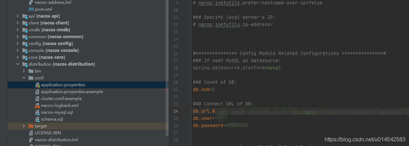This screenshot has height=146, width=409.
Task: Click the nacos-distribution.iml file icon
Action: tap(31, 140)
